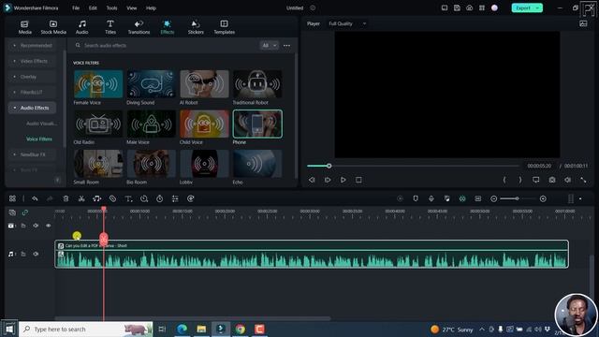Open the Edit menu
Image resolution: width=599 pixels, height=337 pixels.
coord(93,8)
